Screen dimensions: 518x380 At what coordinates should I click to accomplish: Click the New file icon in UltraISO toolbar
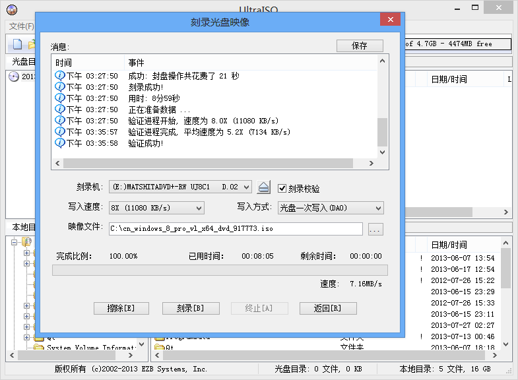[x=17, y=44]
